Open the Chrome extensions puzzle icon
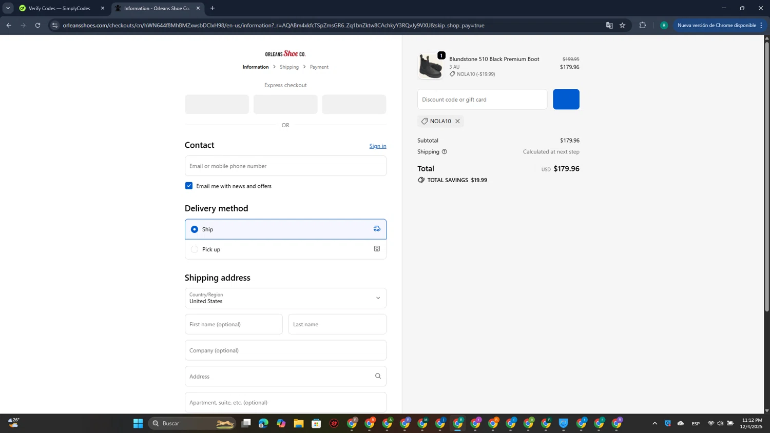 tap(642, 25)
